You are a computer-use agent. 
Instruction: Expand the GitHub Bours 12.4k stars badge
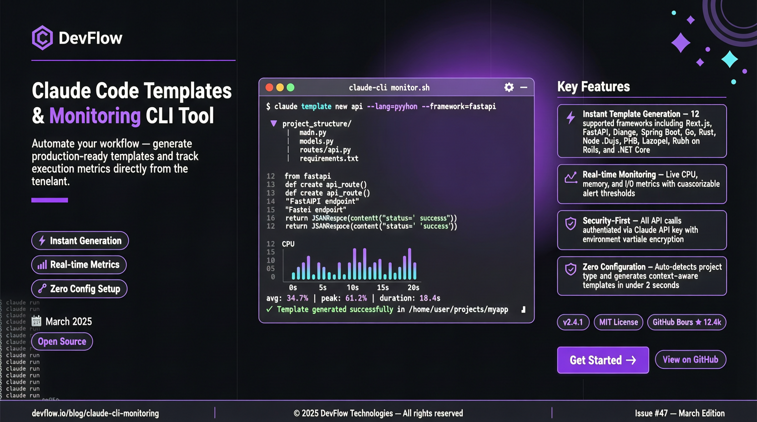point(686,322)
